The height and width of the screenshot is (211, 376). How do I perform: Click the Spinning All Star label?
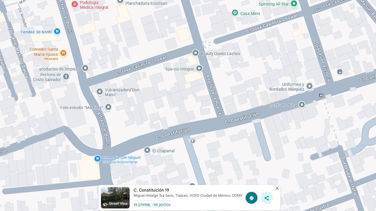274,4
